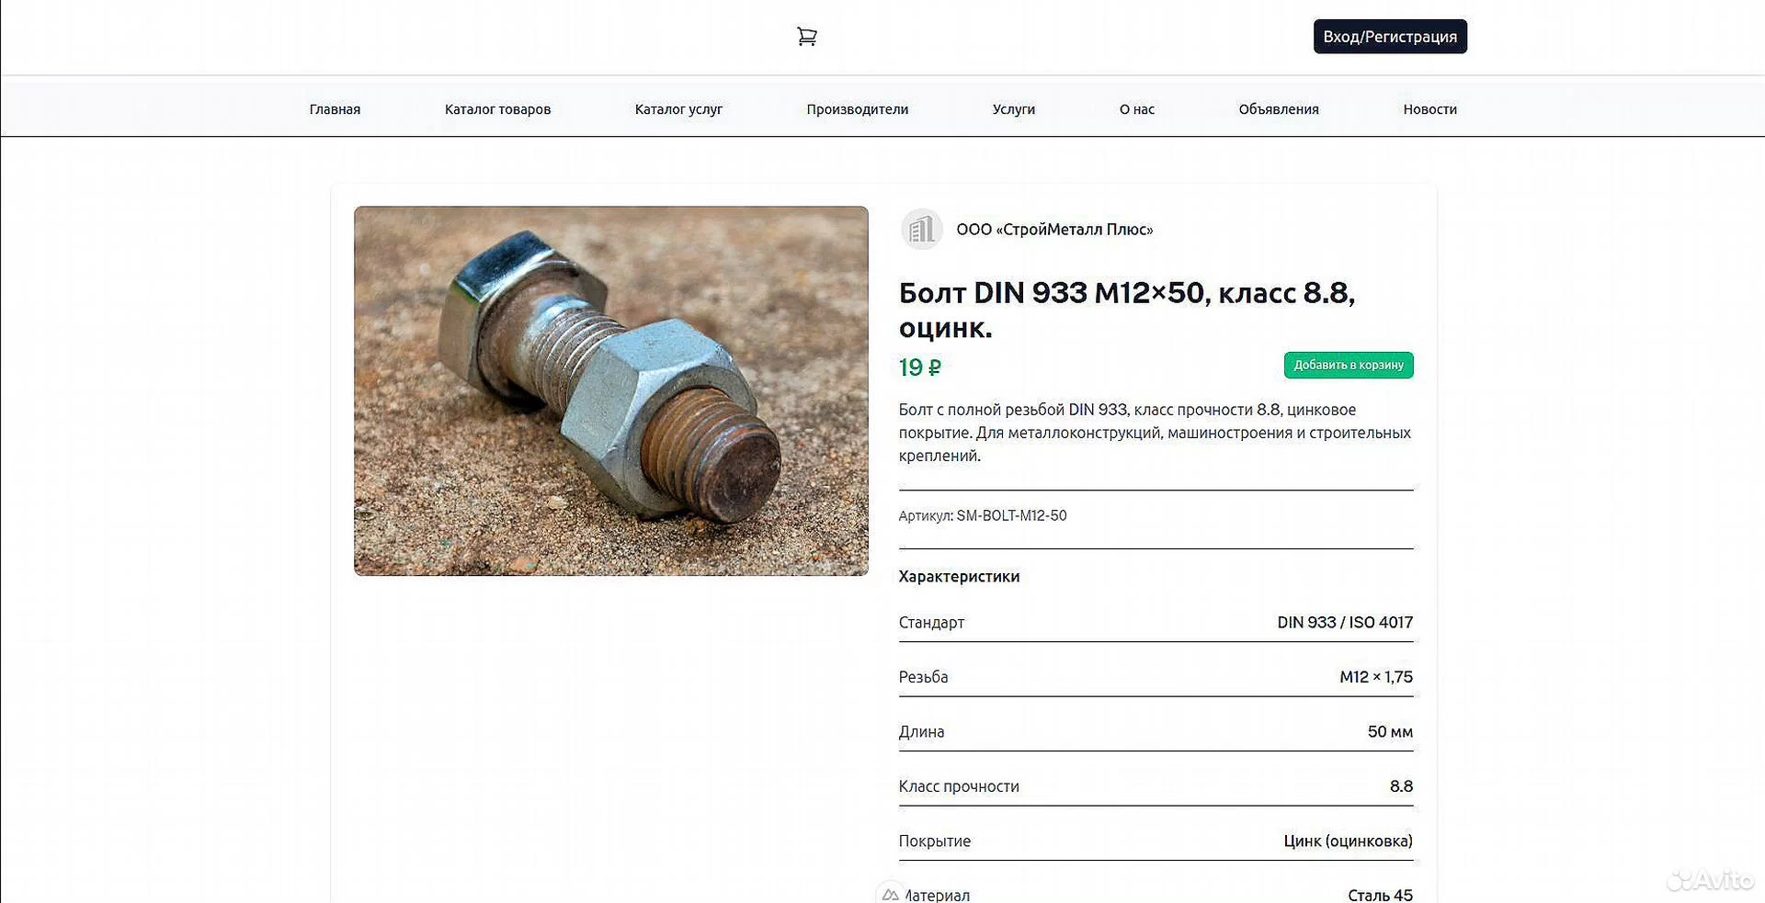This screenshot has width=1765, height=903.
Task: Select Услуги in the navigation bar
Action: coord(1014,109)
